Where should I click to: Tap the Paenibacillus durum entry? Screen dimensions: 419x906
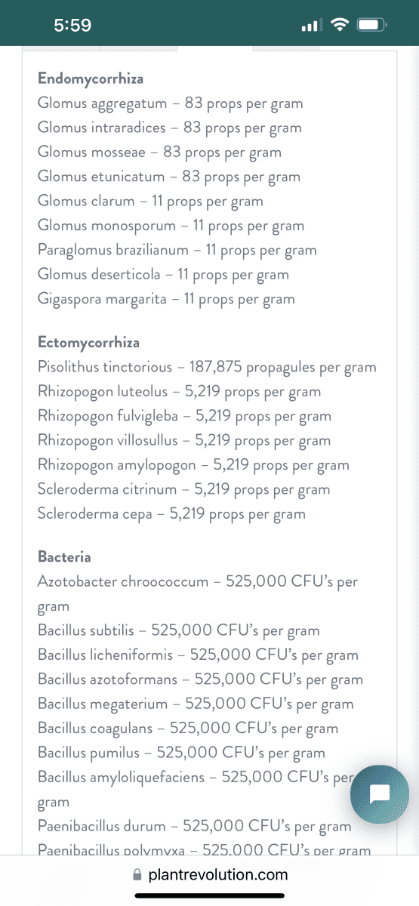(195, 826)
